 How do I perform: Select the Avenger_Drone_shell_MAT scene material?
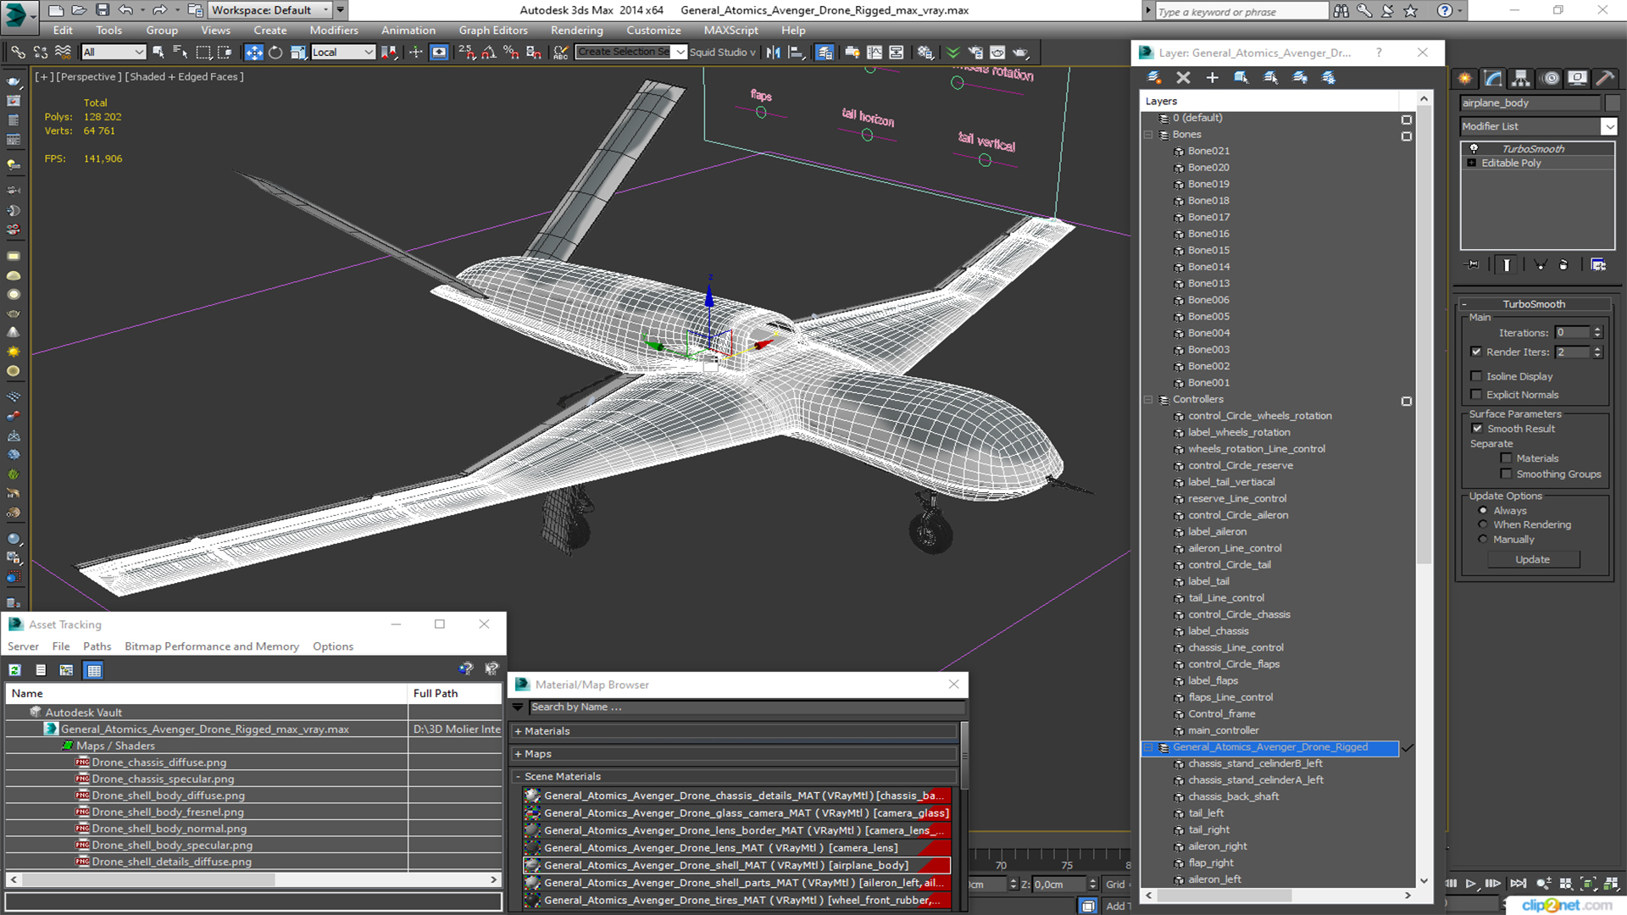pyautogui.click(x=736, y=865)
